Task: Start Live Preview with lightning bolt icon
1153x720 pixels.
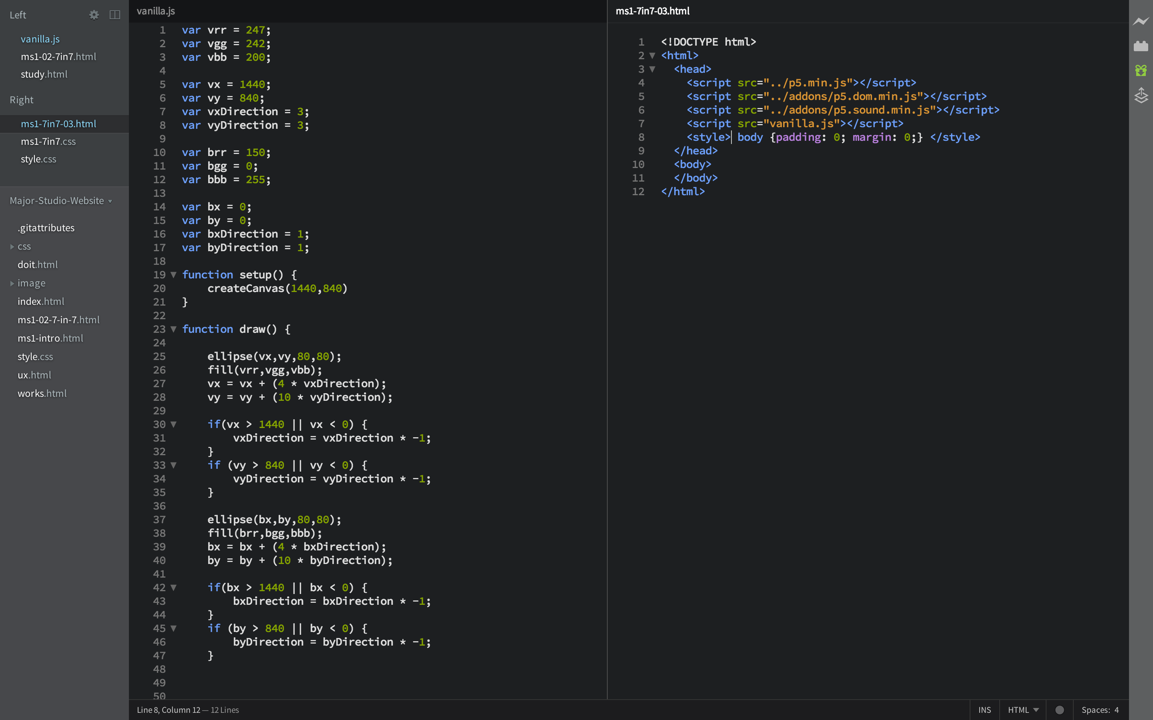Action: (x=1141, y=21)
